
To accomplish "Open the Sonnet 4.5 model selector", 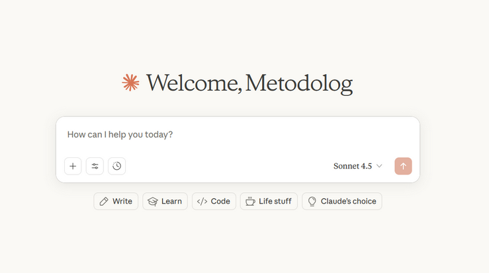I will pyautogui.click(x=358, y=166).
